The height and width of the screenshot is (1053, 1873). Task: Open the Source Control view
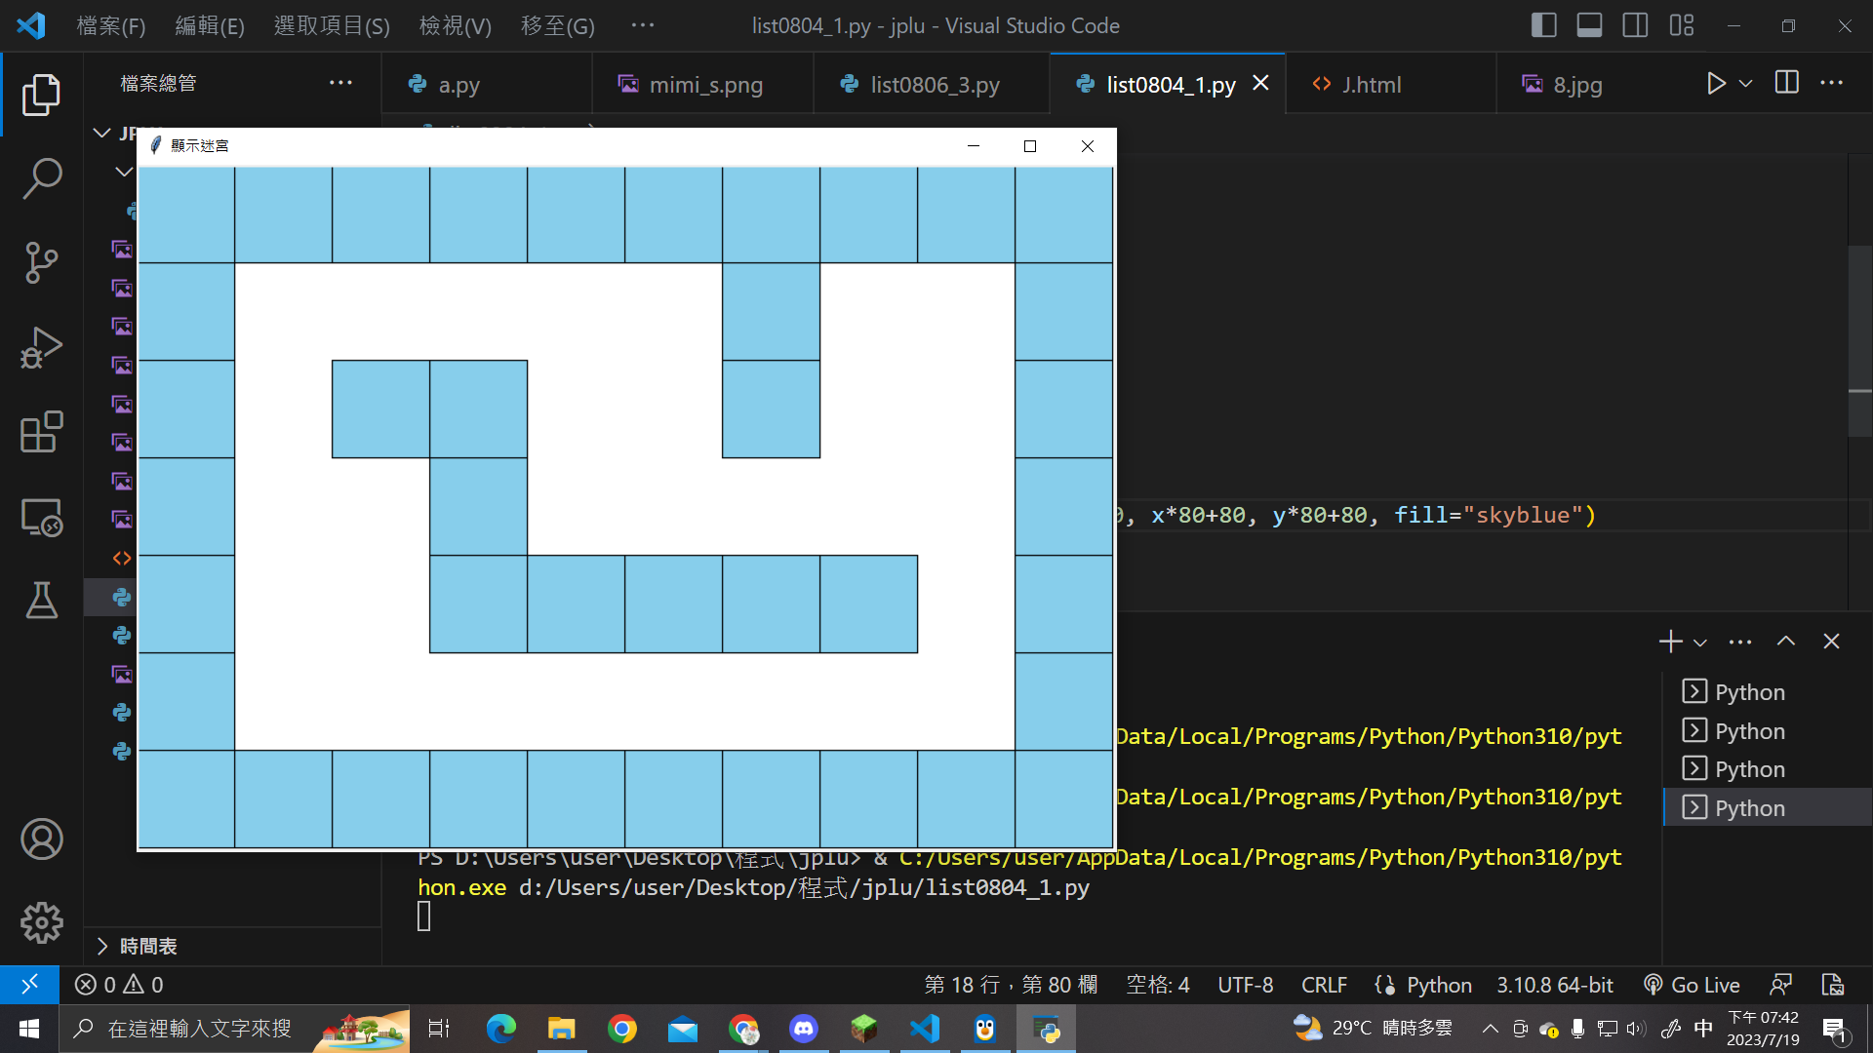click(42, 262)
